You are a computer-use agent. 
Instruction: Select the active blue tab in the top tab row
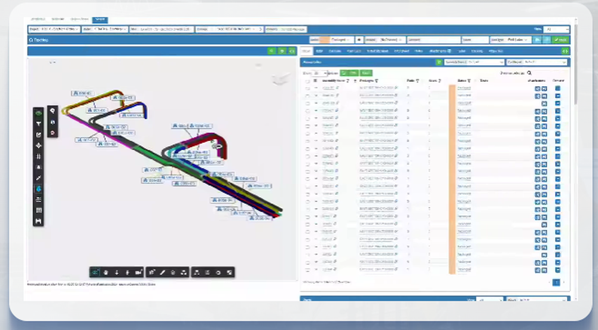pos(100,19)
